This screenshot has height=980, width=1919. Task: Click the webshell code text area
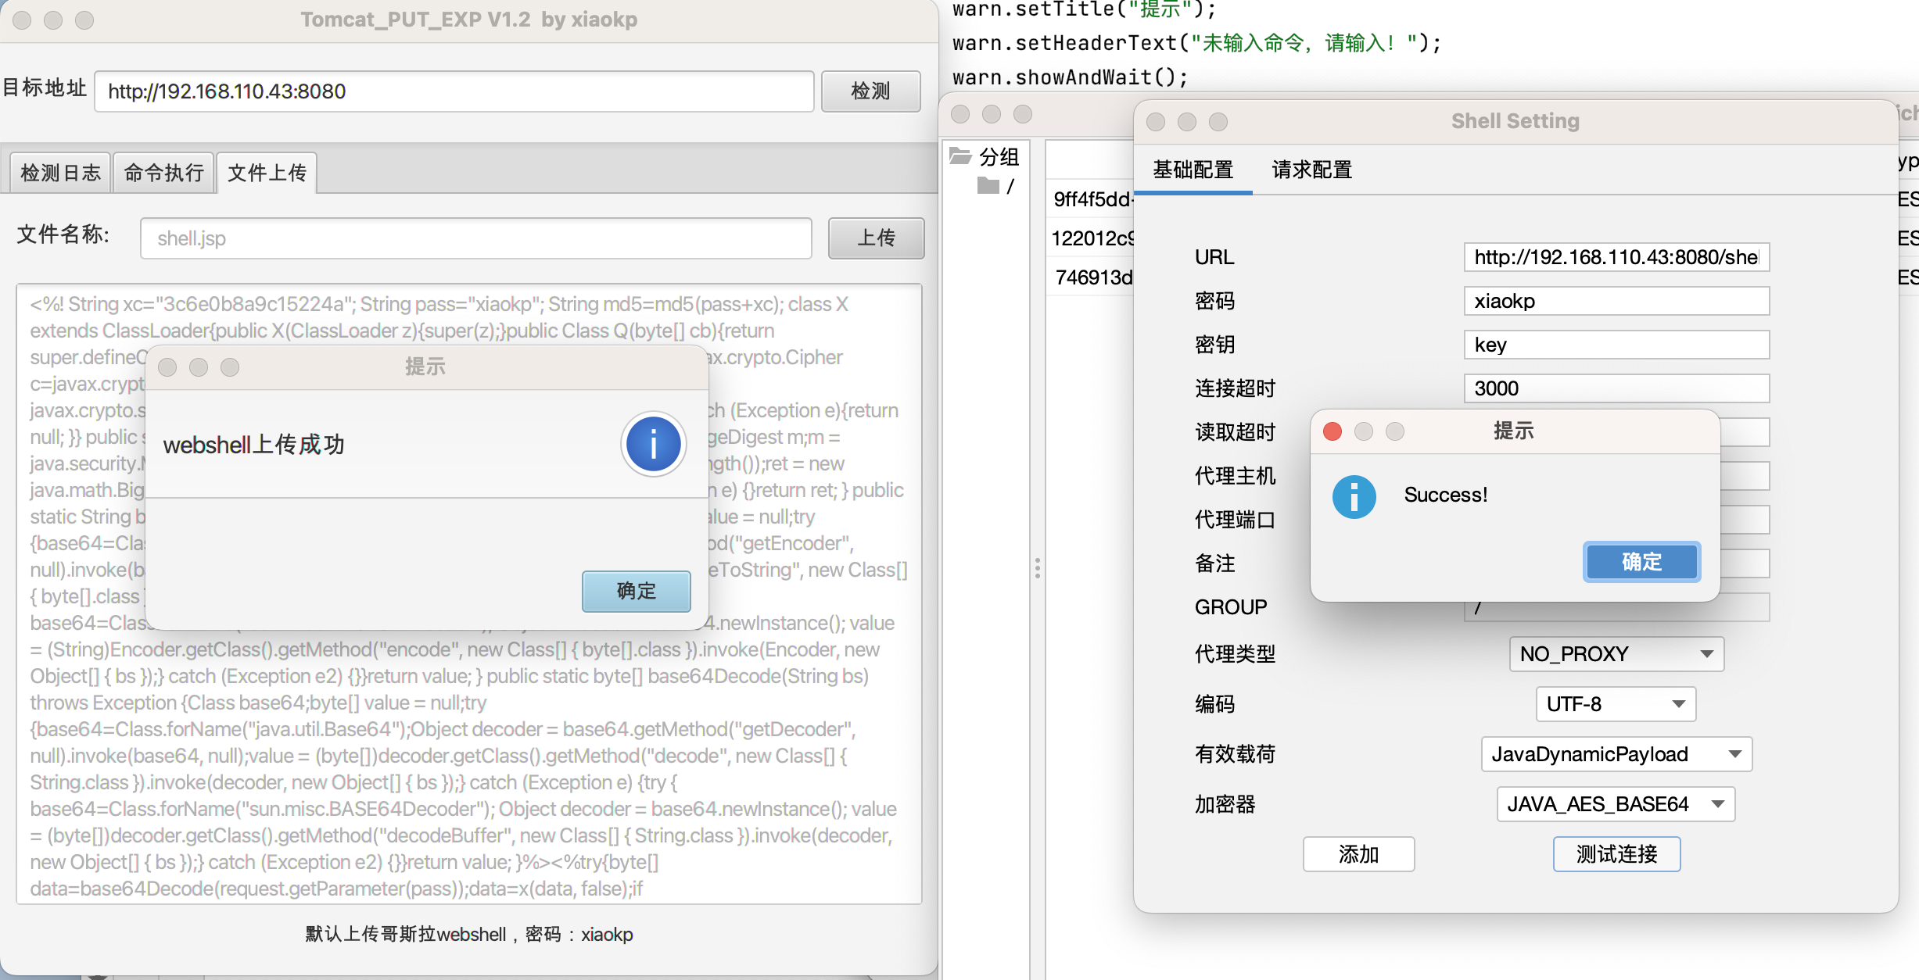tap(469, 594)
